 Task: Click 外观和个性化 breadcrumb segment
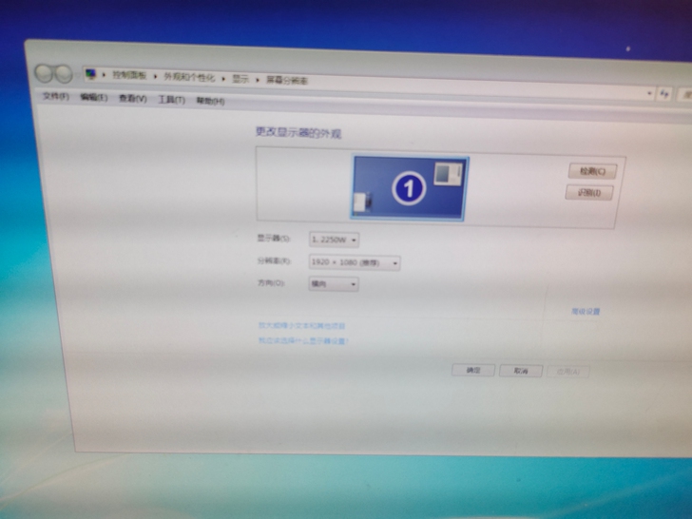(189, 77)
